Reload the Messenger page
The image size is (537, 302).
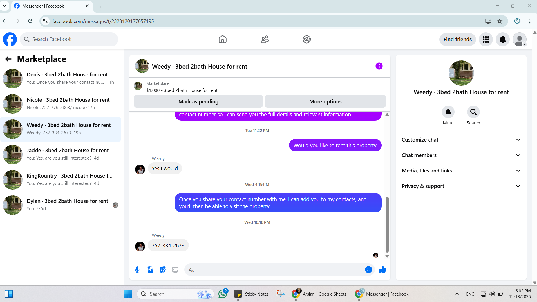30,21
